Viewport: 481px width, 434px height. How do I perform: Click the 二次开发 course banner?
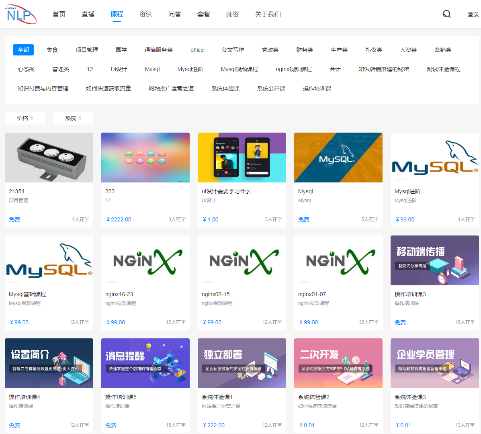[338, 363]
